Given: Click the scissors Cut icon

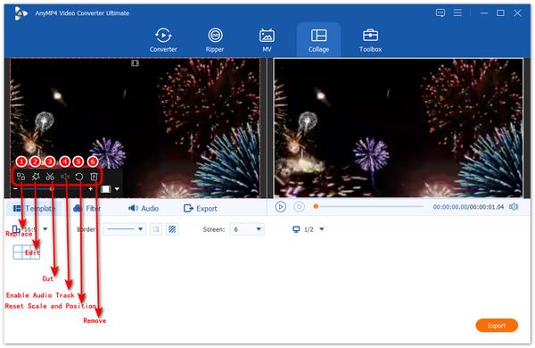Looking at the screenshot, I should [50, 177].
